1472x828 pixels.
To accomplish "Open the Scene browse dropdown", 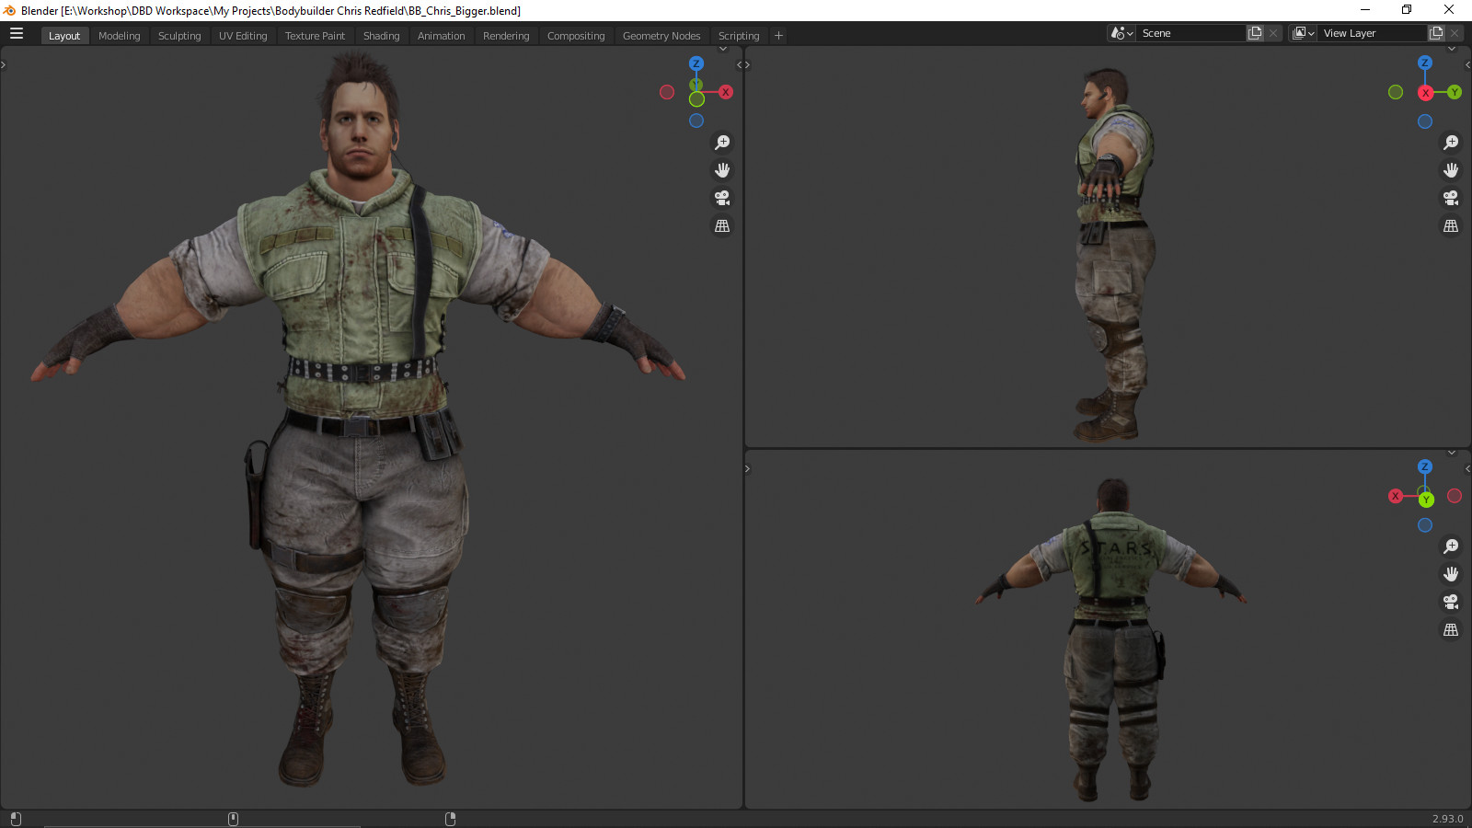I will 1121,33.
